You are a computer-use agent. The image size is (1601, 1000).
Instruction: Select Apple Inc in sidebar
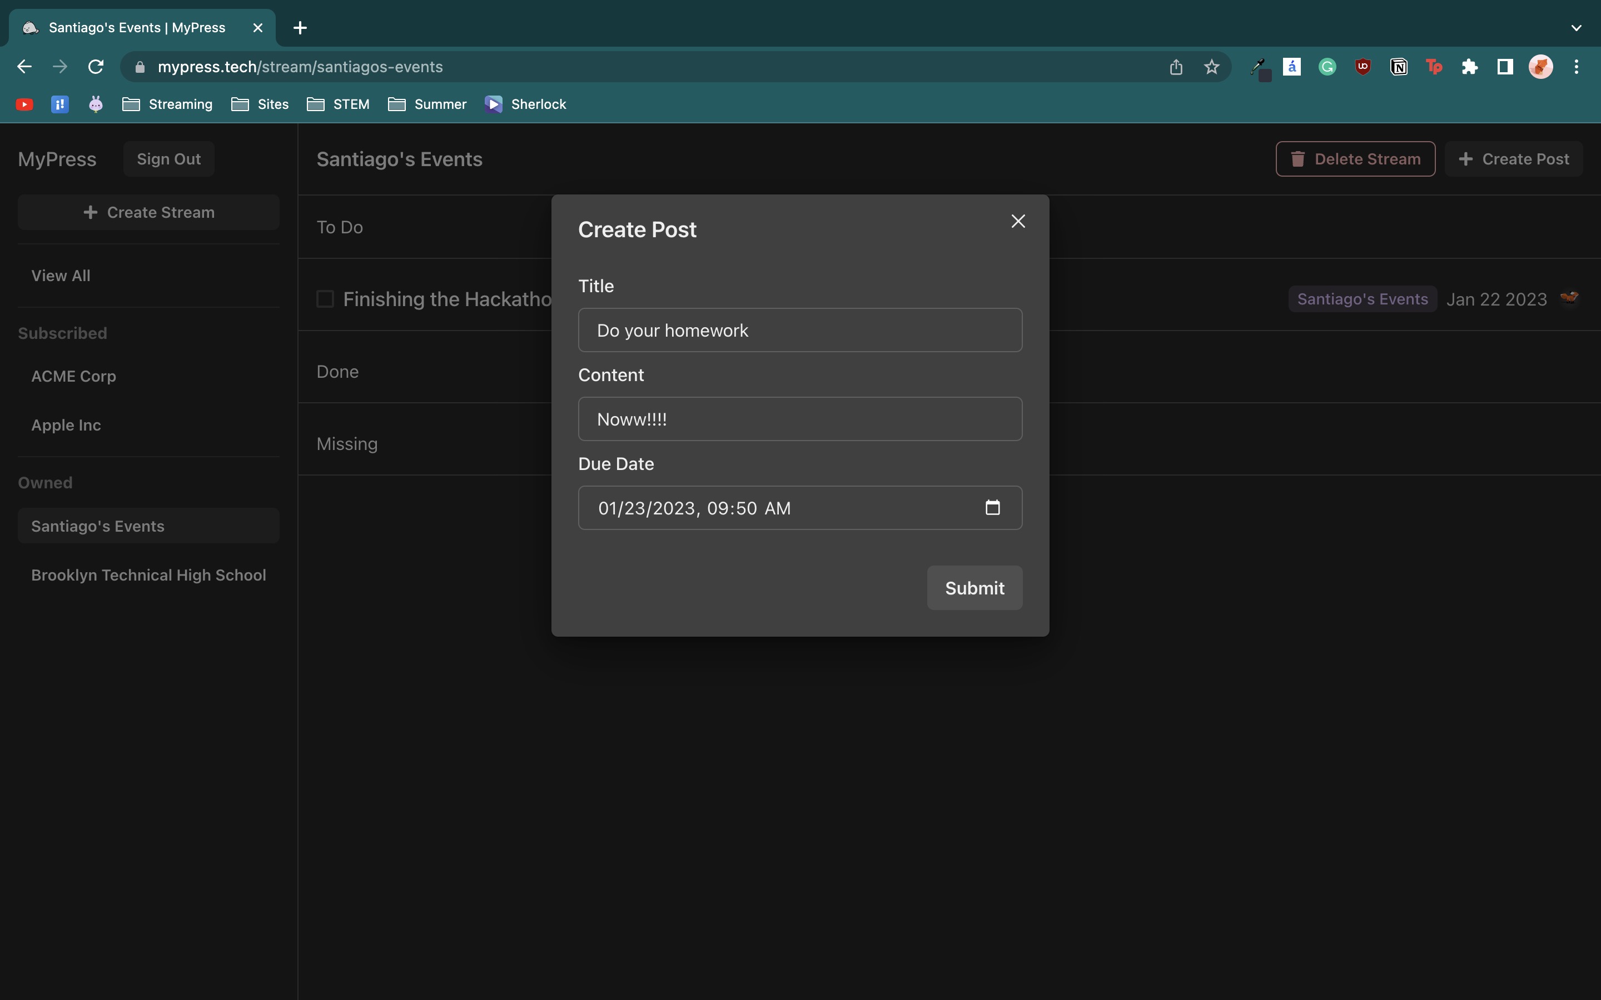[66, 425]
